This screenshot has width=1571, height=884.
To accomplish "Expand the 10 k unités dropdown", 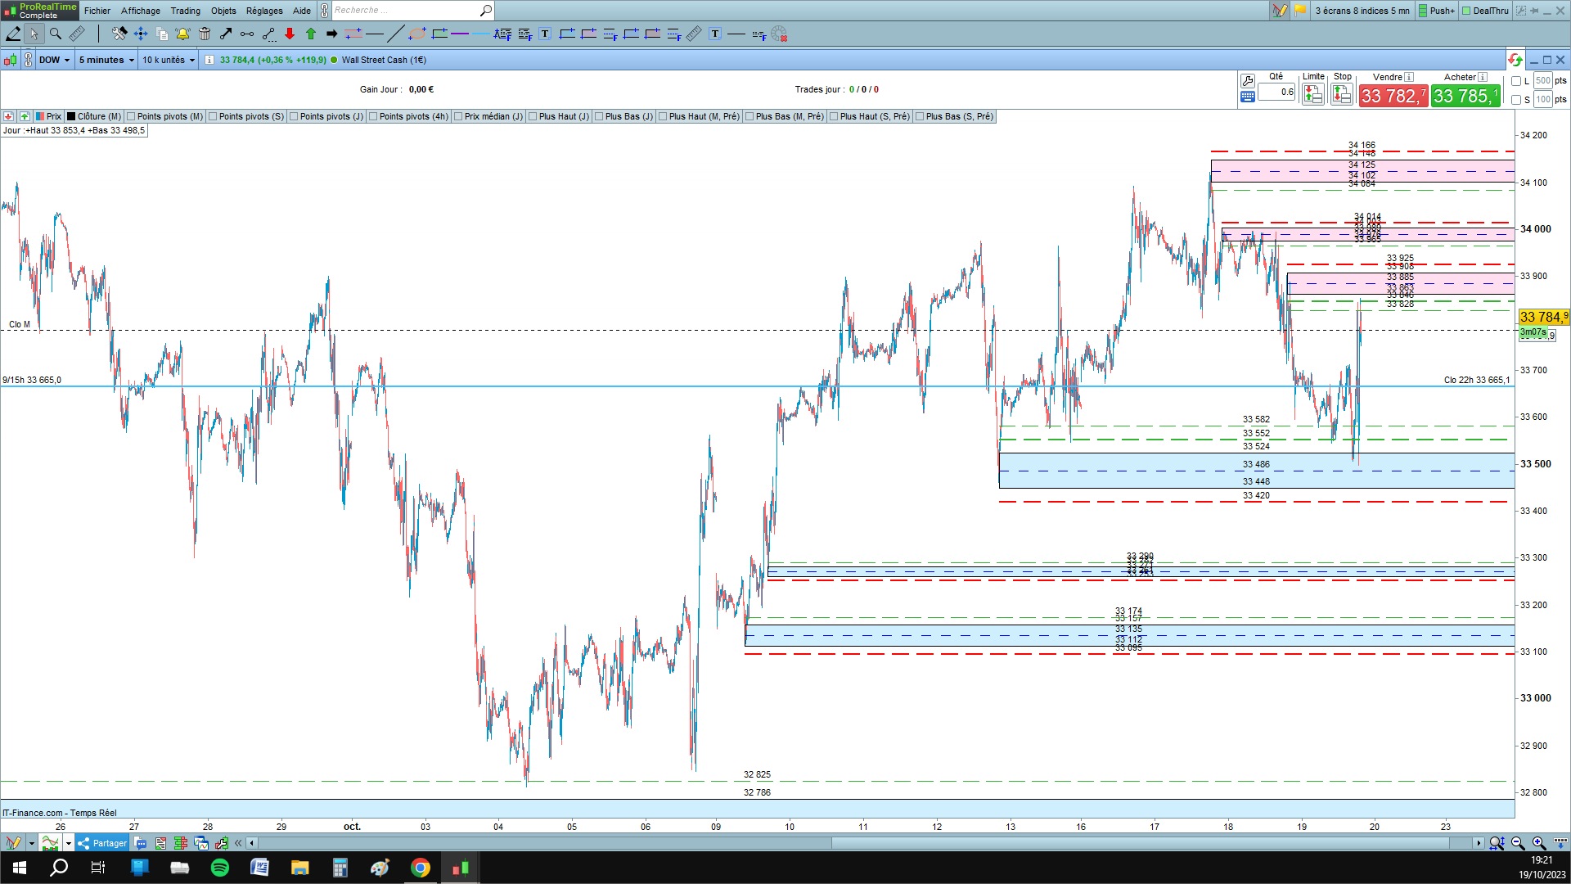I will tap(169, 60).
